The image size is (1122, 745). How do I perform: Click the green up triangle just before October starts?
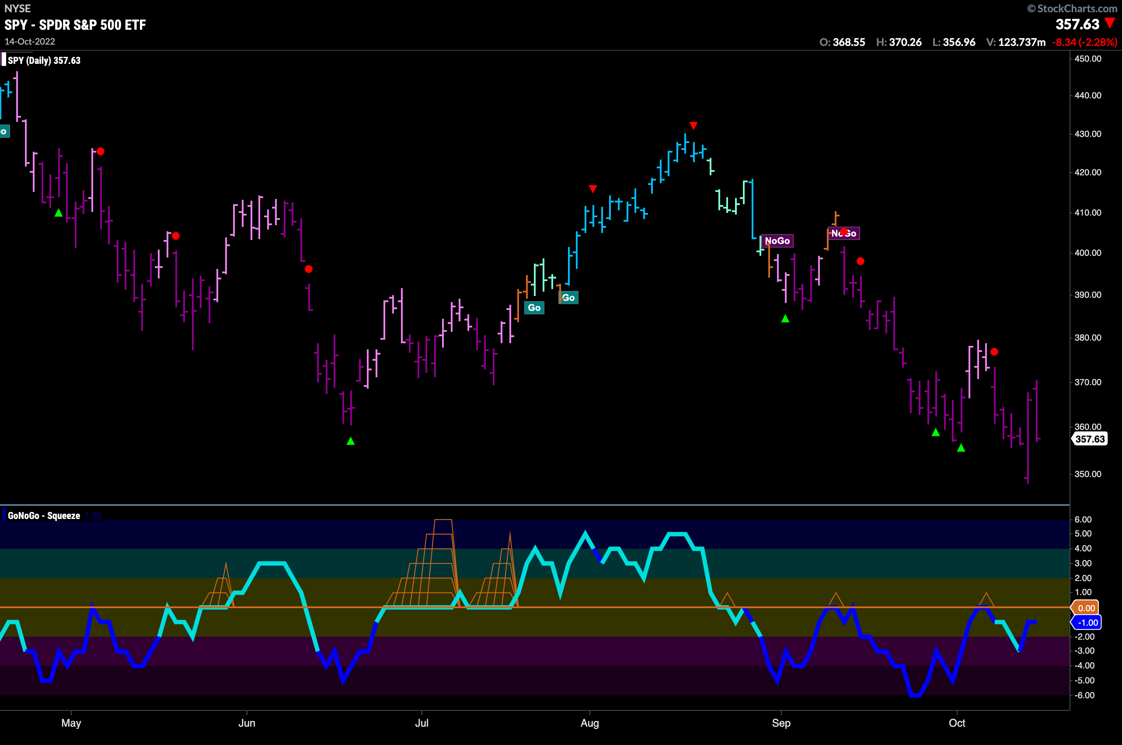click(x=936, y=432)
